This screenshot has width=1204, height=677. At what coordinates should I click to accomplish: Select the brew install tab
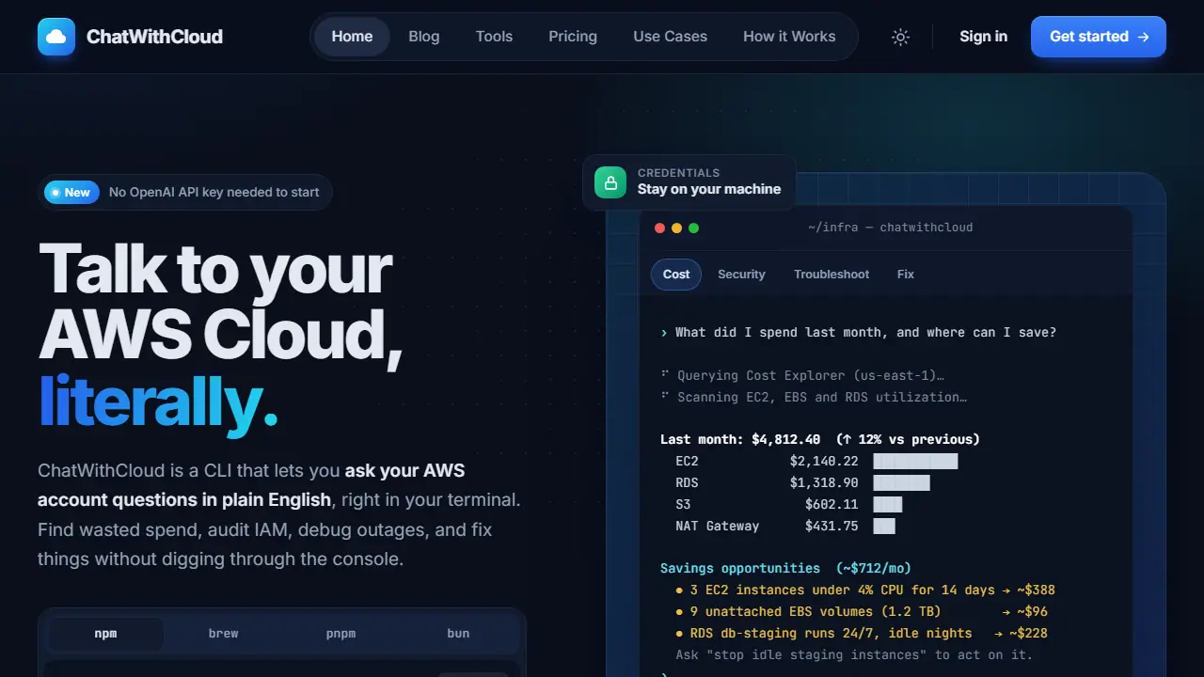[223, 634]
